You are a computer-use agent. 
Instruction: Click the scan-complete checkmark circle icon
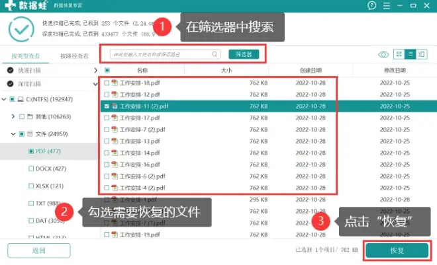click(x=21, y=29)
